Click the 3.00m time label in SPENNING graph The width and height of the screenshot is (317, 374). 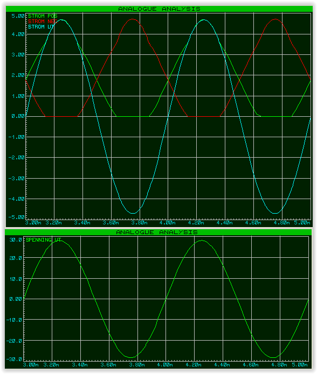31,365
